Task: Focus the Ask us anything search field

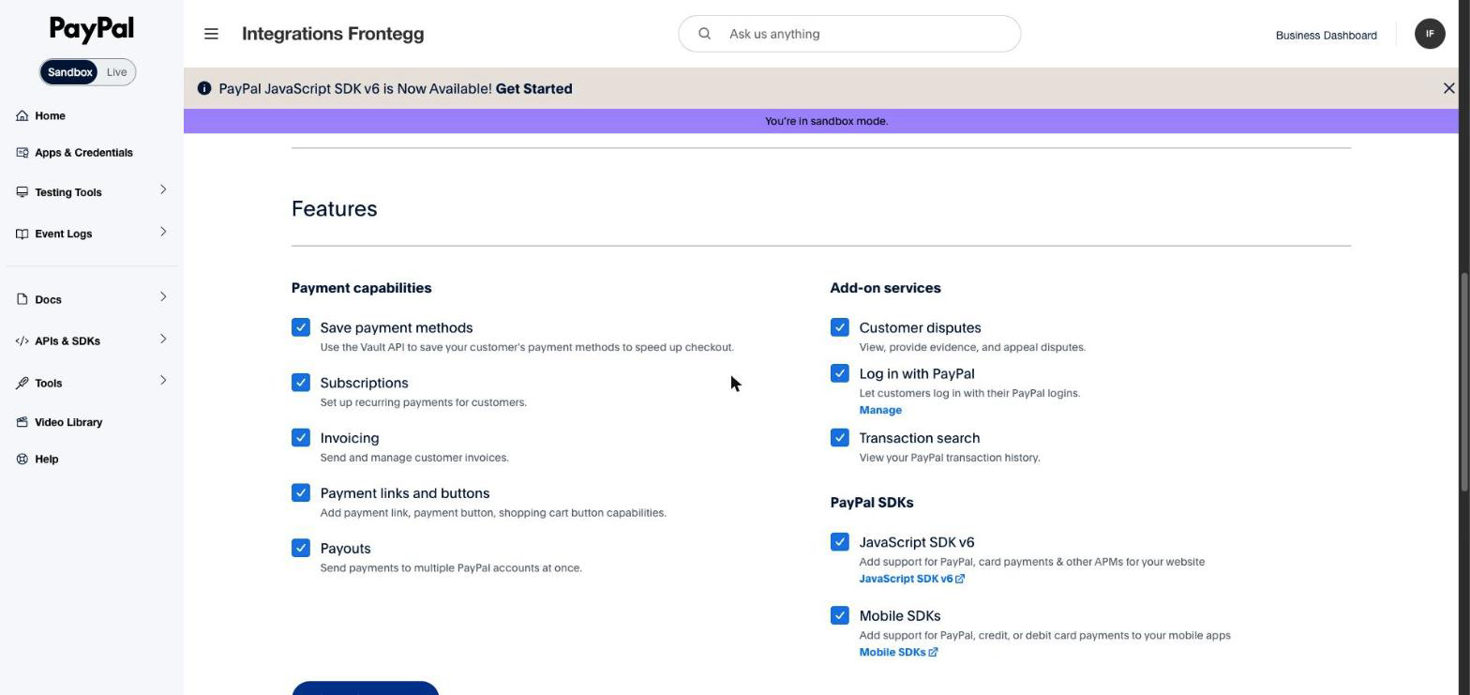Action: click(x=849, y=34)
